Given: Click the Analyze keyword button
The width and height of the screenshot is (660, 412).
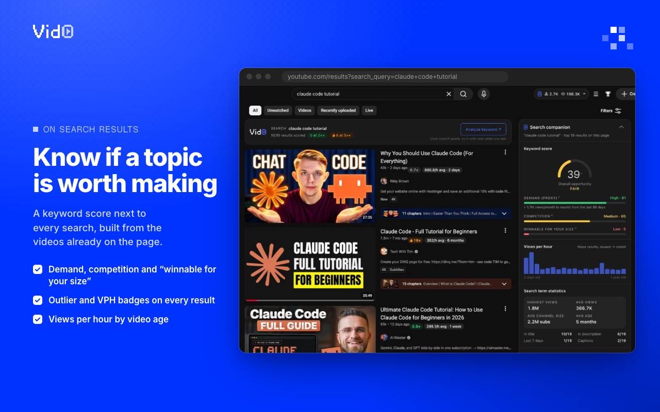Looking at the screenshot, I should 483,129.
